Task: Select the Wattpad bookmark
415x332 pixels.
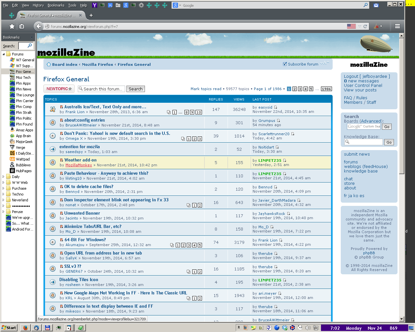Action: (x=23, y=159)
